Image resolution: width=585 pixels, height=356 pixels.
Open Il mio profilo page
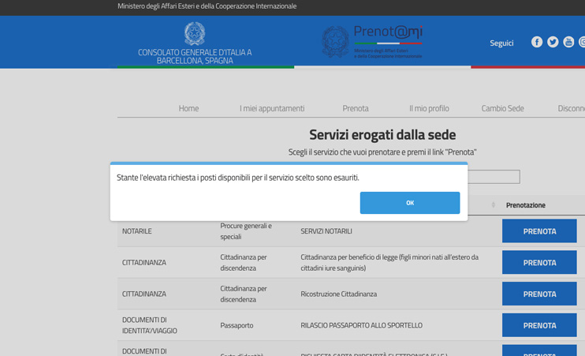[429, 108]
